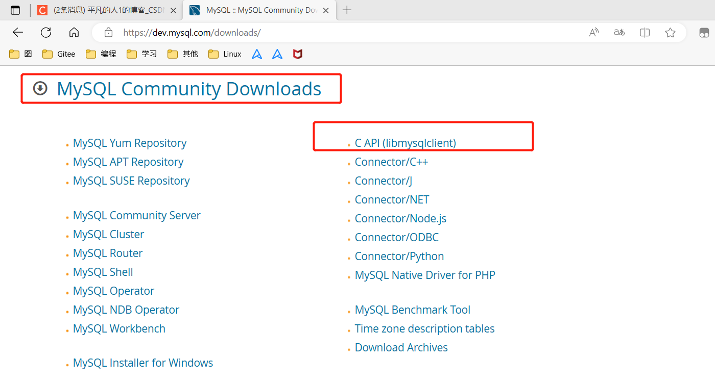Click the MySQL Community Downloads heading
The width and height of the screenshot is (715, 383).
pos(189,89)
